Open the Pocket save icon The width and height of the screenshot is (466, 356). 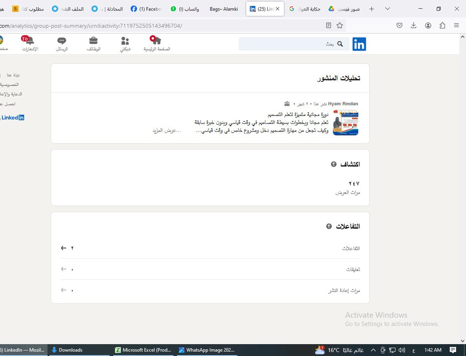point(400,25)
